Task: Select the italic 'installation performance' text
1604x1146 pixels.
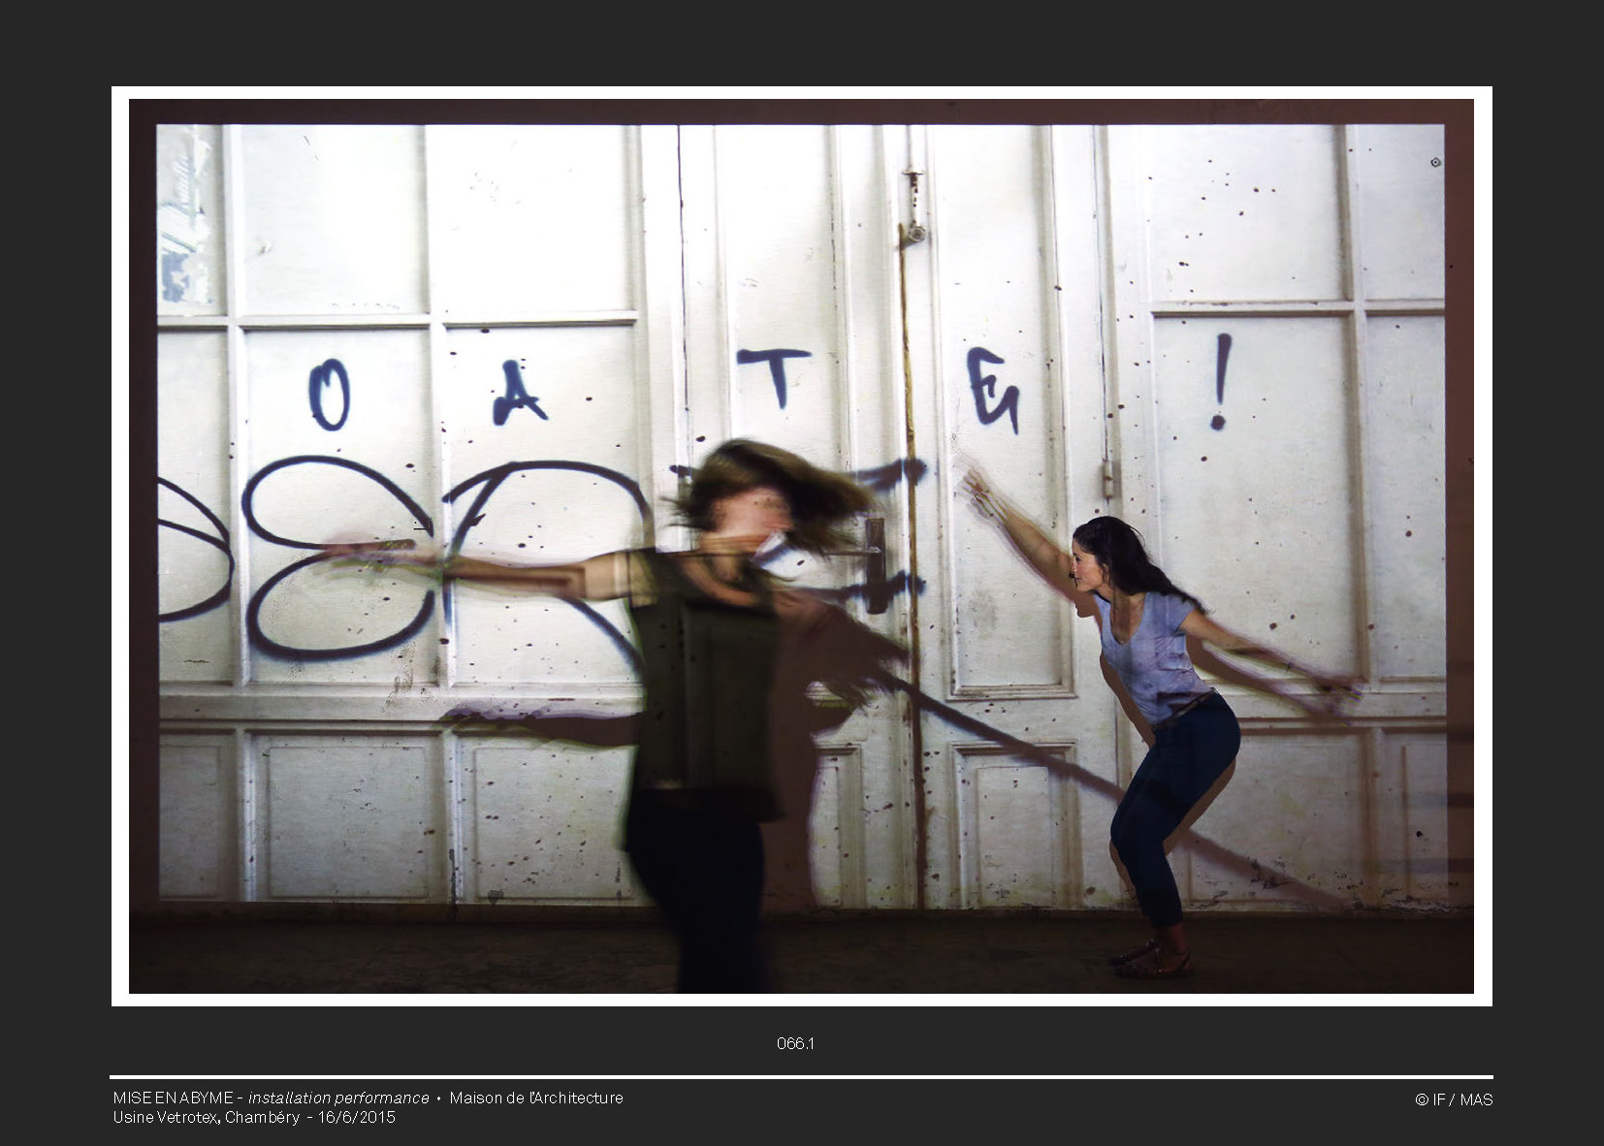Action: tap(338, 1098)
